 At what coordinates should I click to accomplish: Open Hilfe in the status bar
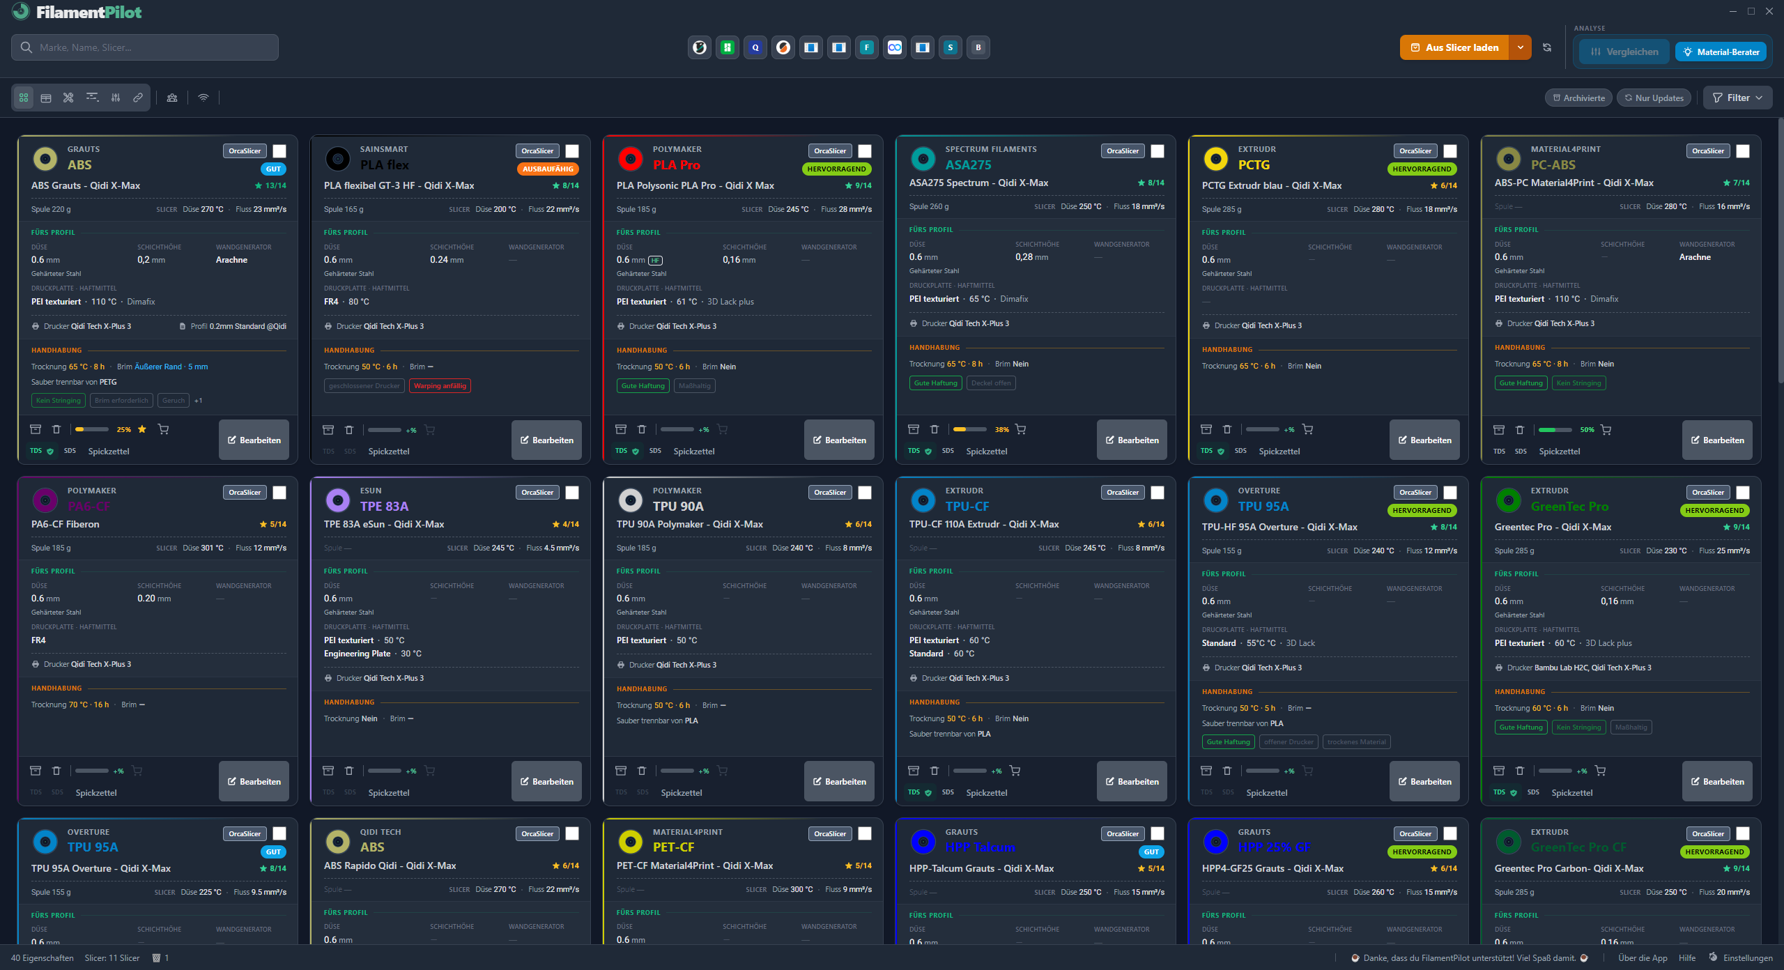[x=1687, y=958]
